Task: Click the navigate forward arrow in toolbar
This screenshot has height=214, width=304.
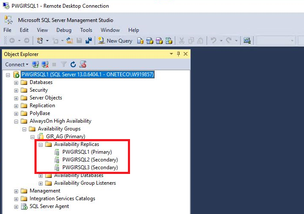Action: (x=27, y=40)
